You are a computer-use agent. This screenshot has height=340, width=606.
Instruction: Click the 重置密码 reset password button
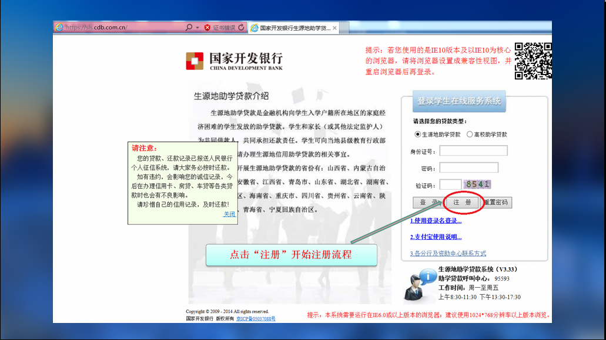(x=497, y=203)
